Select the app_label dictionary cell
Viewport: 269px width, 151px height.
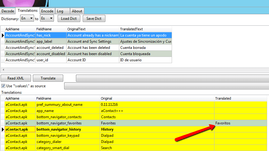[x=51, y=41]
